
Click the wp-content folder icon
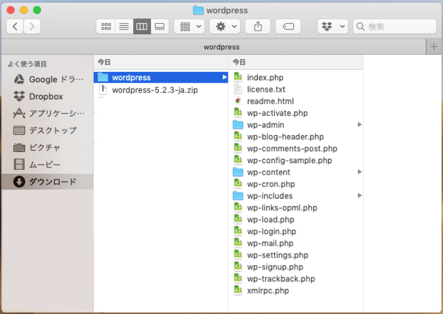(x=238, y=172)
